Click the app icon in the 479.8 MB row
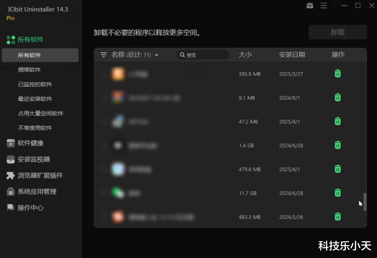Viewport: 377px width, 258px height. (x=118, y=169)
